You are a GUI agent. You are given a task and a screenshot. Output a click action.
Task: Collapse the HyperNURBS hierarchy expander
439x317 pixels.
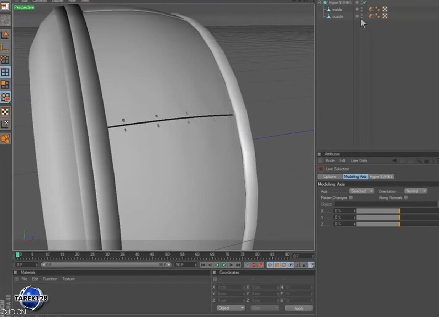coord(319,2)
